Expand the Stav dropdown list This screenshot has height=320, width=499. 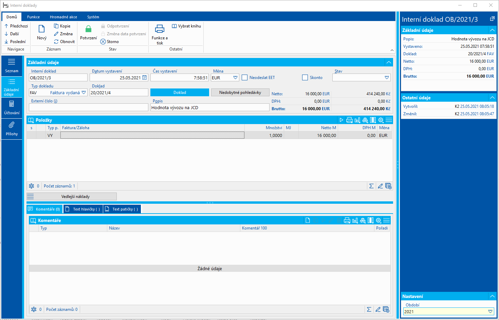coord(387,78)
